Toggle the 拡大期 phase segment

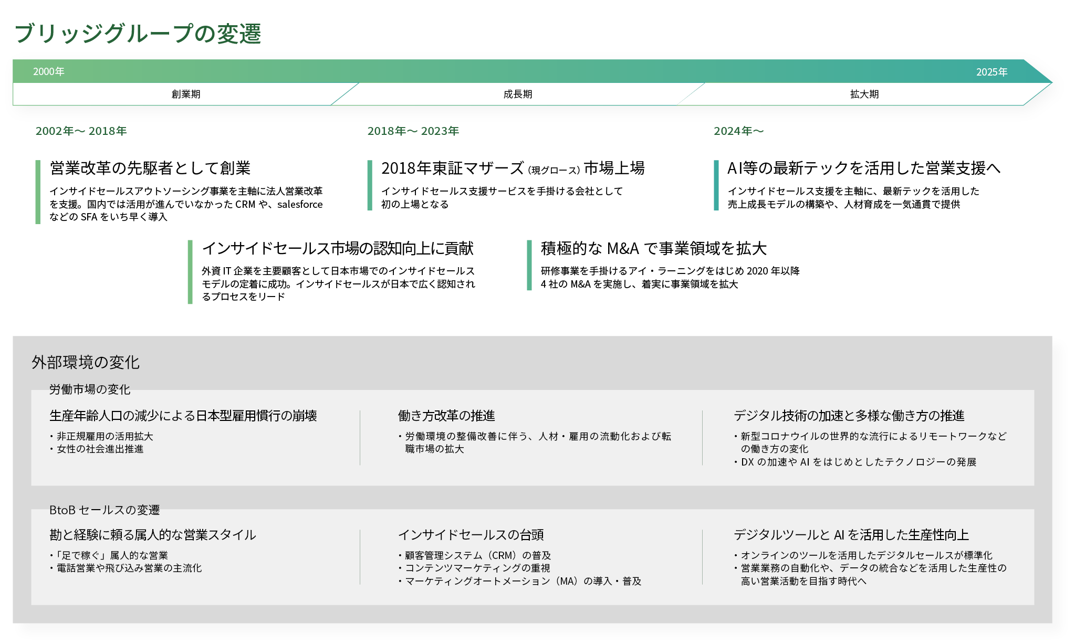tap(864, 94)
